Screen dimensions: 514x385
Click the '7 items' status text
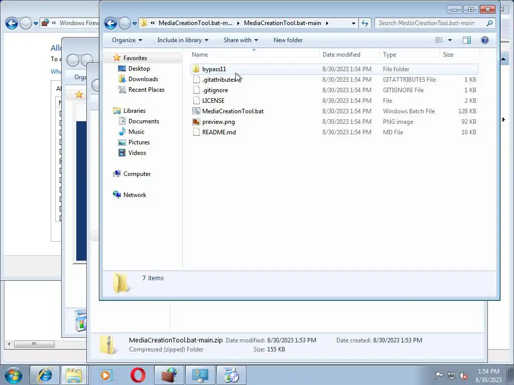click(x=153, y=278)
